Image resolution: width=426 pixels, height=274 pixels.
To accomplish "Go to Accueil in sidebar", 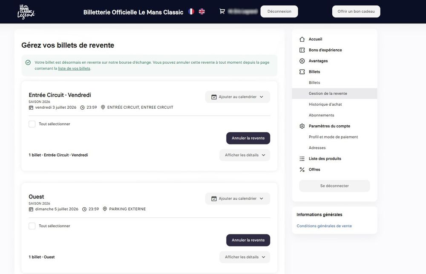I will click(x=315, y=40).
